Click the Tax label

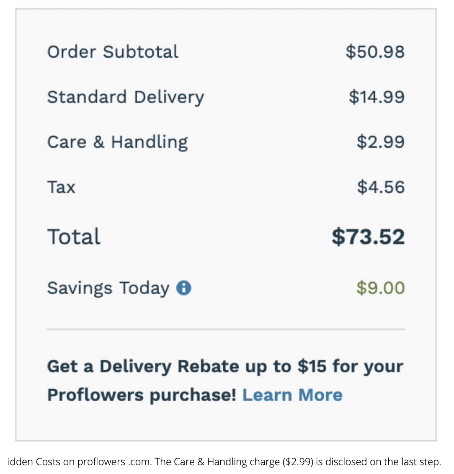click(x=61, y=187)
